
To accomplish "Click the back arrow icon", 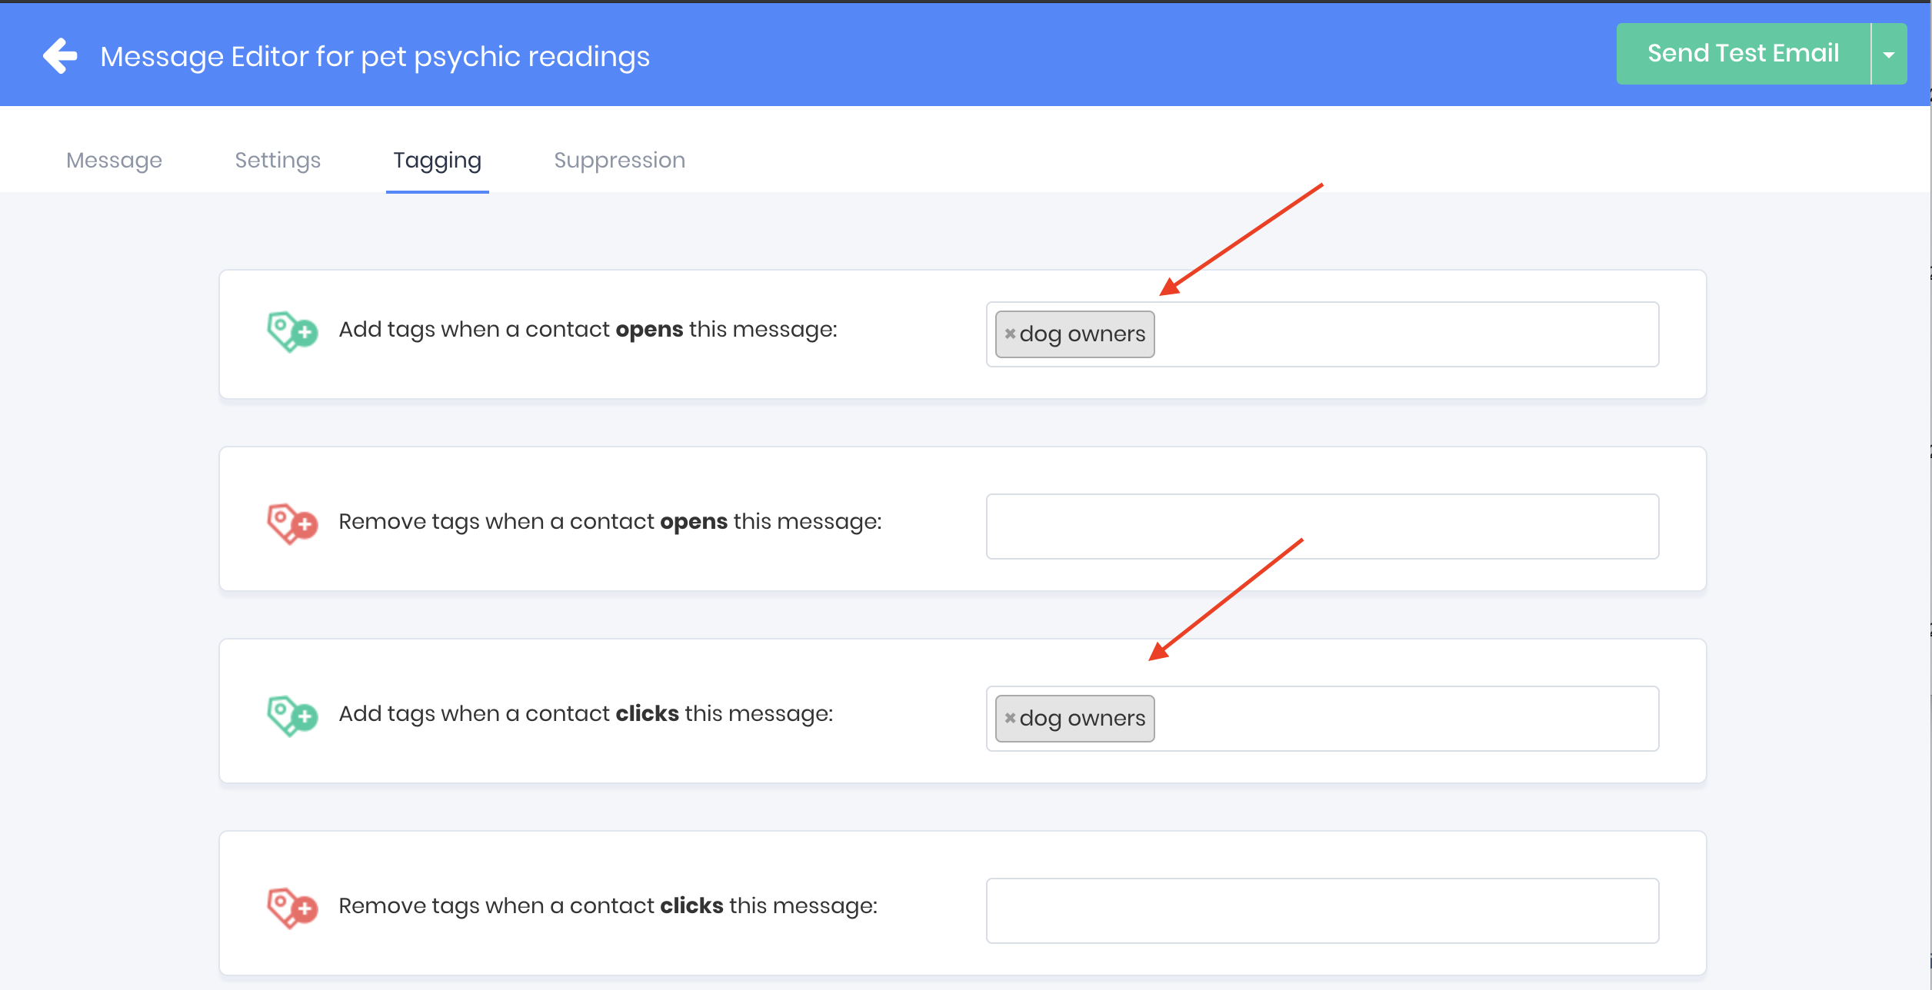I will tap(60, 56).
